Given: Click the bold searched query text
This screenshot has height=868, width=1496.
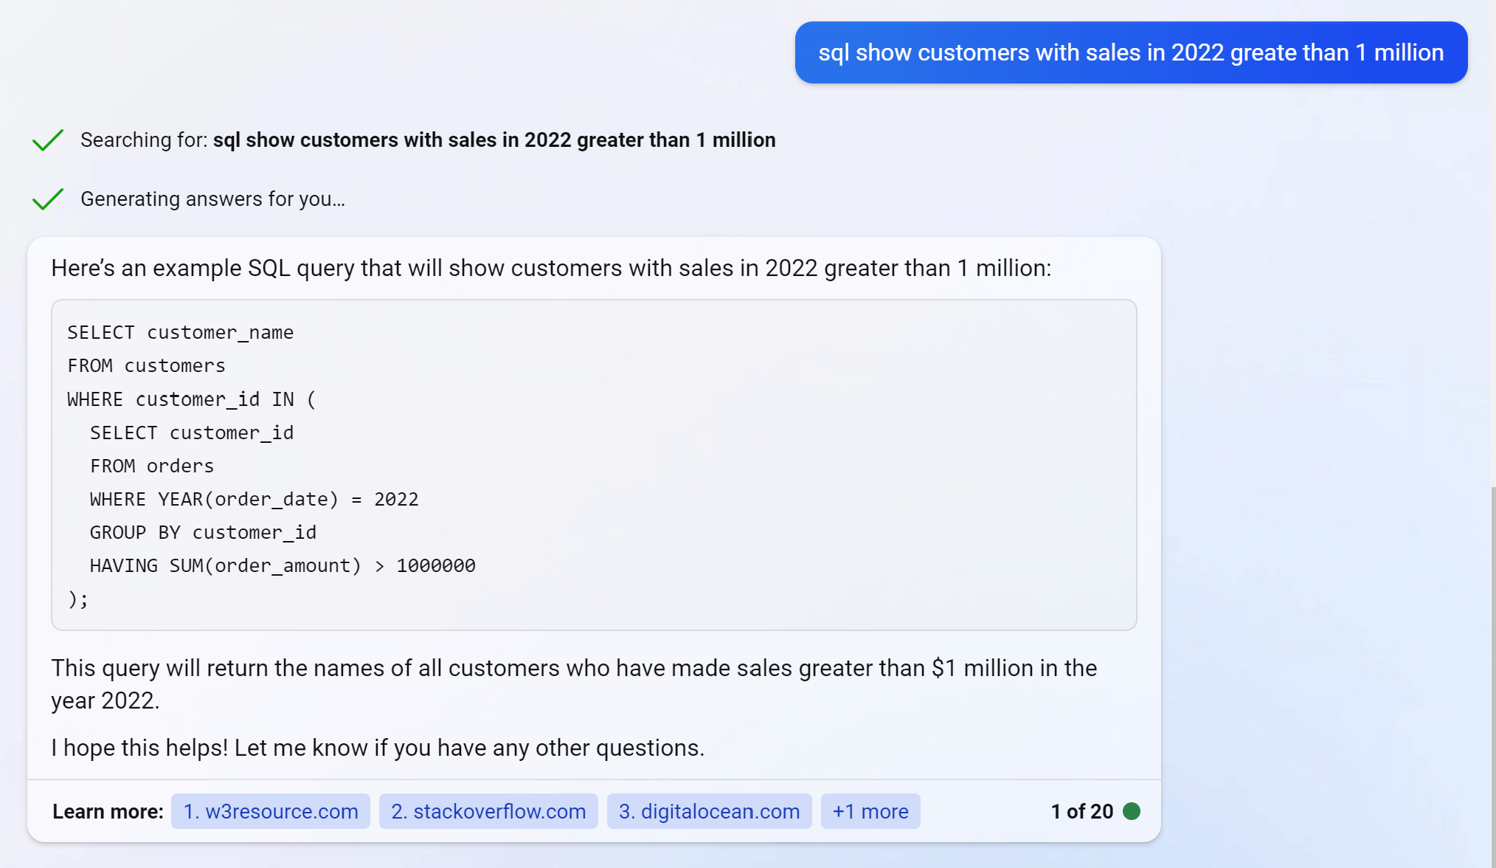Looking at the screenshot, I should tap(494, 140).
